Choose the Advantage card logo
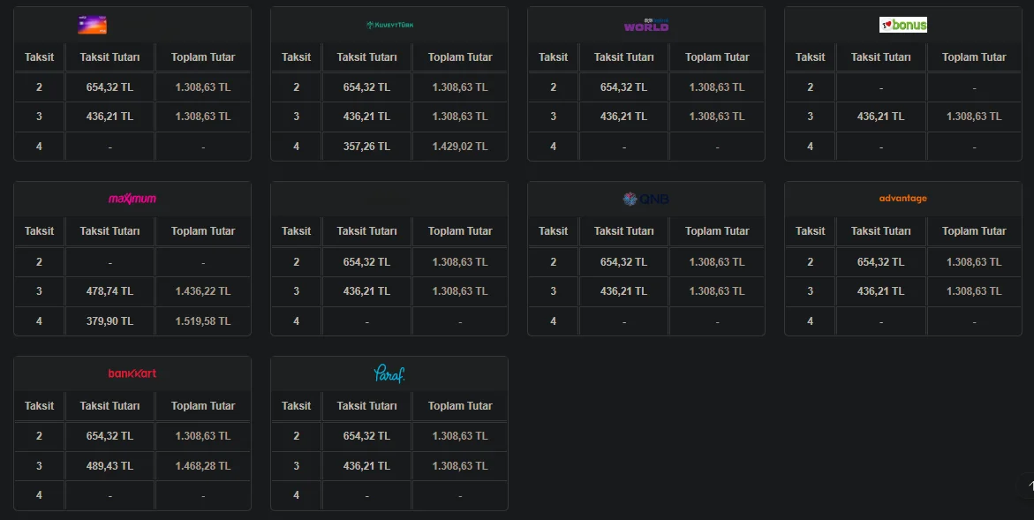The height and width of the screenshot is (520, 1034). (x=902, y=199)
